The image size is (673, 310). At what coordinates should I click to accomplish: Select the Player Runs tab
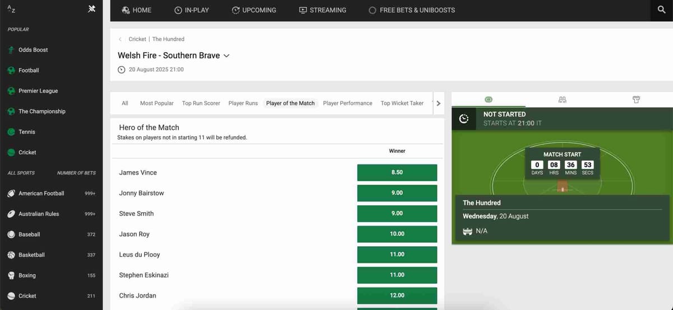coord(243,104)
